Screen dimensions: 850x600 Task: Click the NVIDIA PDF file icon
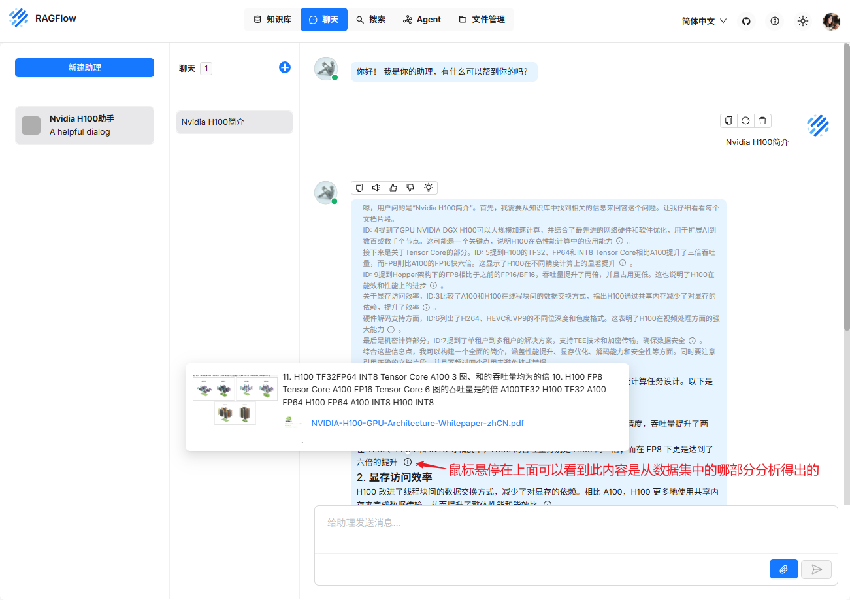coord(293,423)
